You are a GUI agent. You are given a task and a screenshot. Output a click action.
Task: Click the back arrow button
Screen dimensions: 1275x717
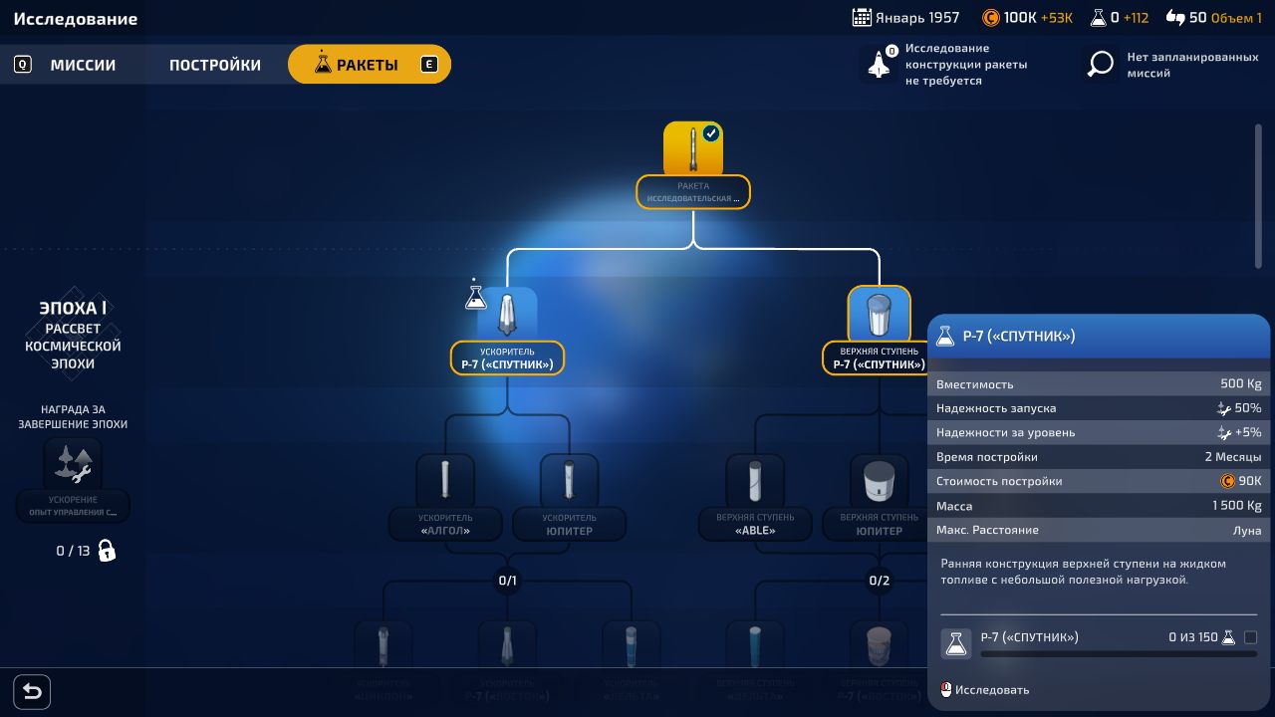pyautogui.click(x=32, y=691)
